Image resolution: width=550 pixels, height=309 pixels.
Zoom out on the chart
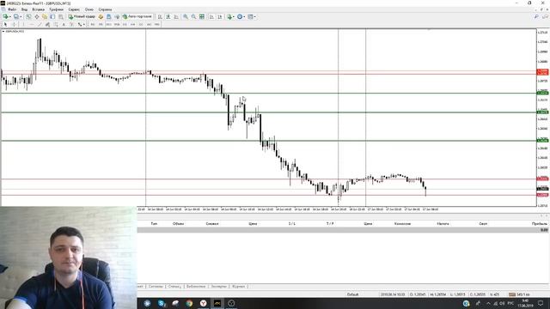[193, 16]
